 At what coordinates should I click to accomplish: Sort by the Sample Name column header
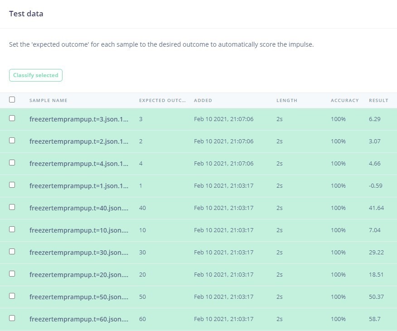tap(48, 100)
